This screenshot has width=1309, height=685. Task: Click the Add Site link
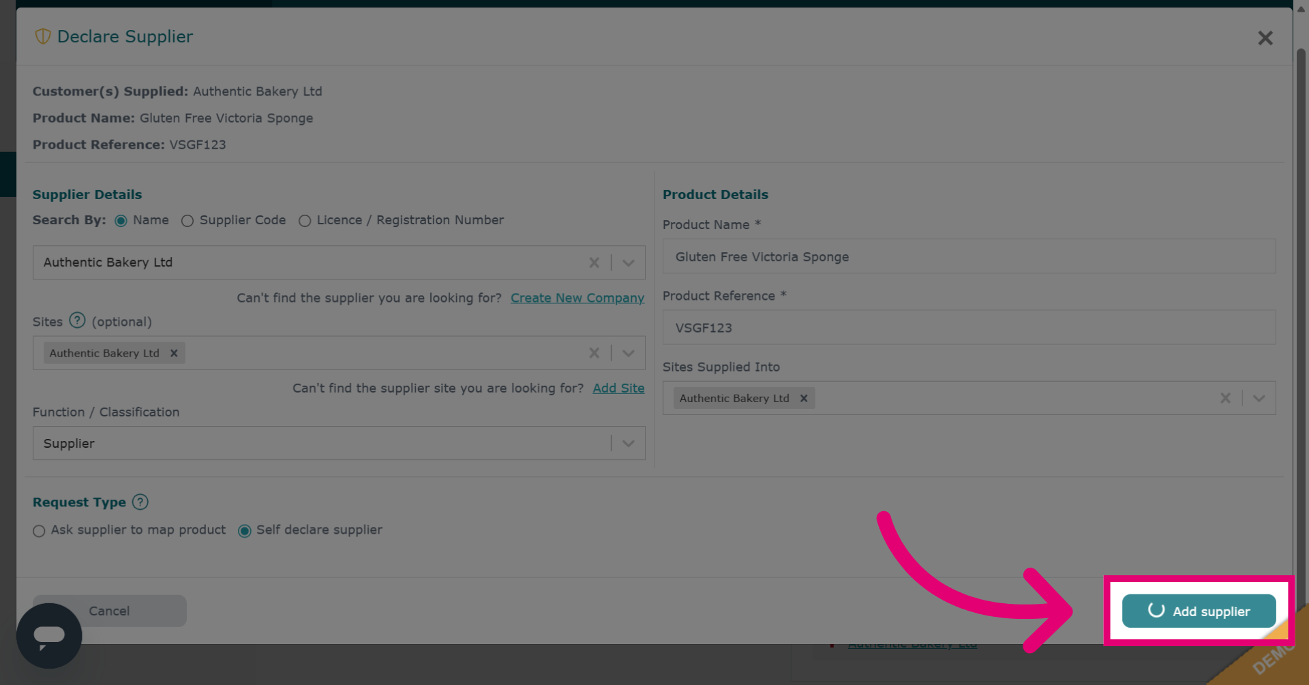coord(618,388)
